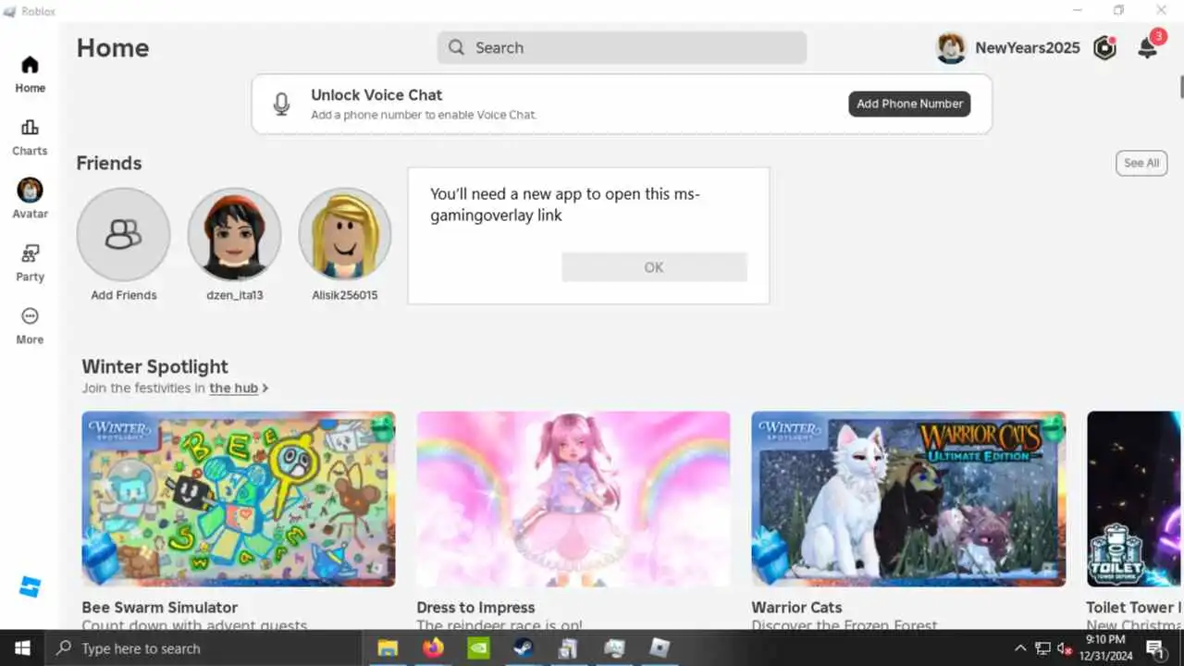Click the Bee Swarm Simulator title
This screenshot has width=1184, height=666.
point(159,608)
